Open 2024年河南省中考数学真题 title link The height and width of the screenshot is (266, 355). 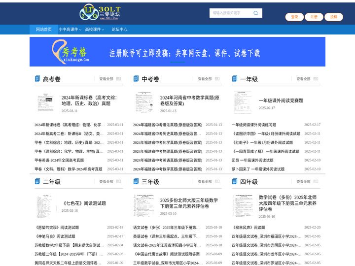coord(190,100)
